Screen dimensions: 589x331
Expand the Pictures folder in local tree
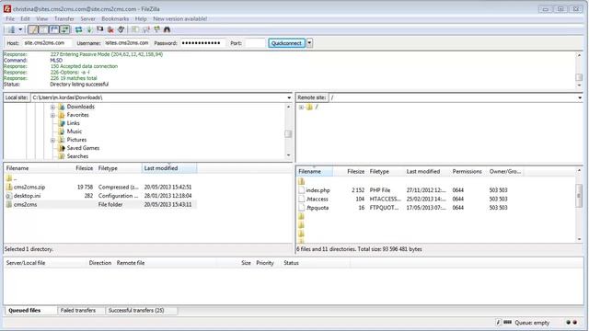[x=52, y=140]
